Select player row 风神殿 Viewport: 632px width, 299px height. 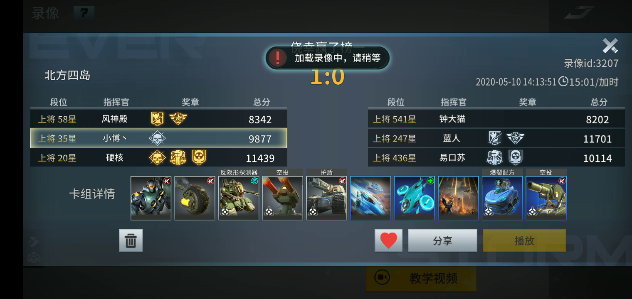[159, 119]
